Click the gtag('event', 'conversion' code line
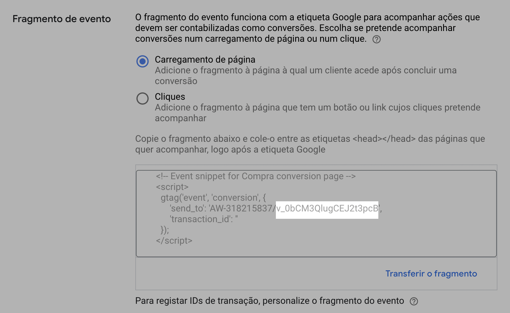Screen dimensions: 510x313 click(213, 198)
